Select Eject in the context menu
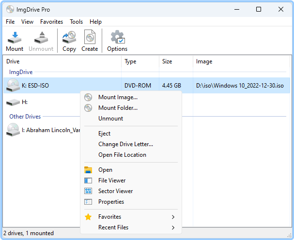 105,134
